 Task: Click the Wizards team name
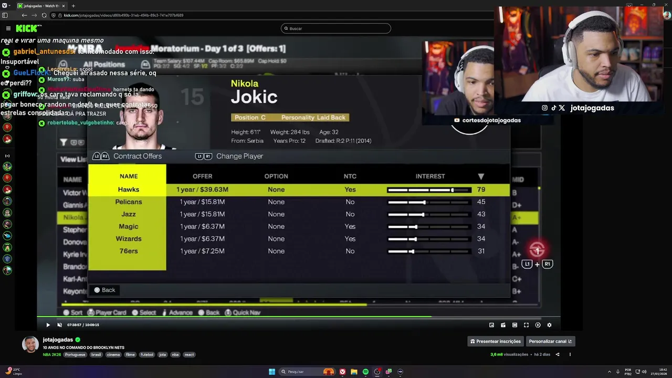coord(129,239)
